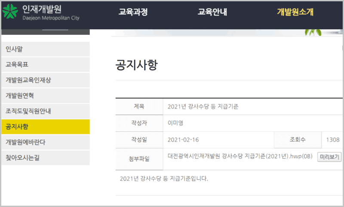
Task: Click the author name 이미영
Action: tap(175, 123)
